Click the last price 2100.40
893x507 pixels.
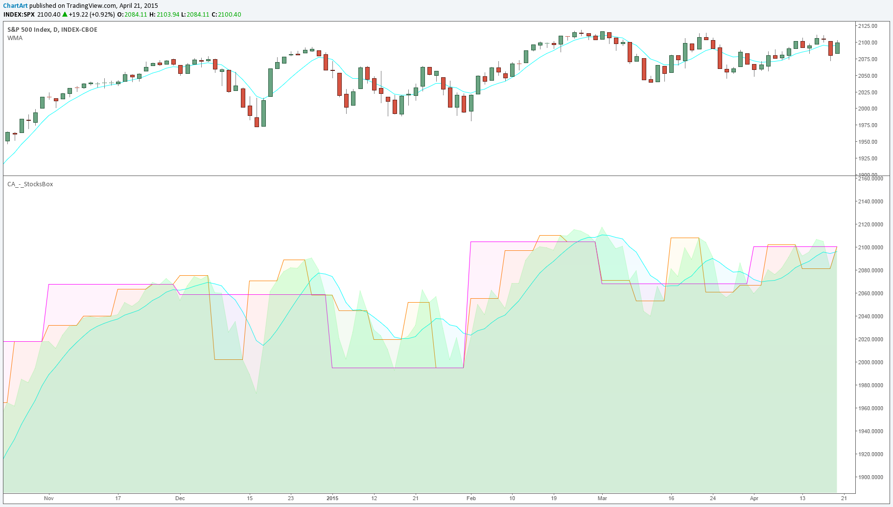[49, 15]
